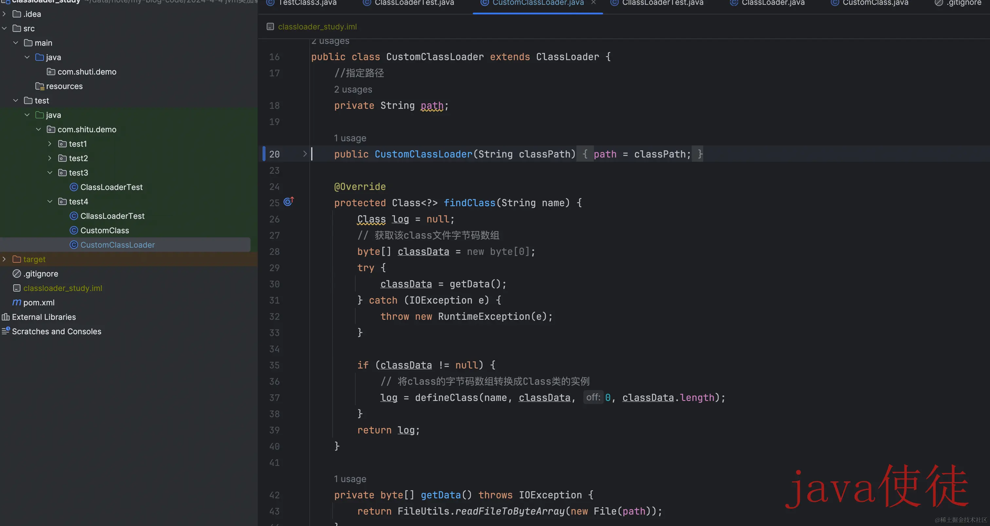Image resolution: width=990 pixels, height=526 pixels.
Task: Unfold the collapsed constructor on line 20
Action: [305, 154]
